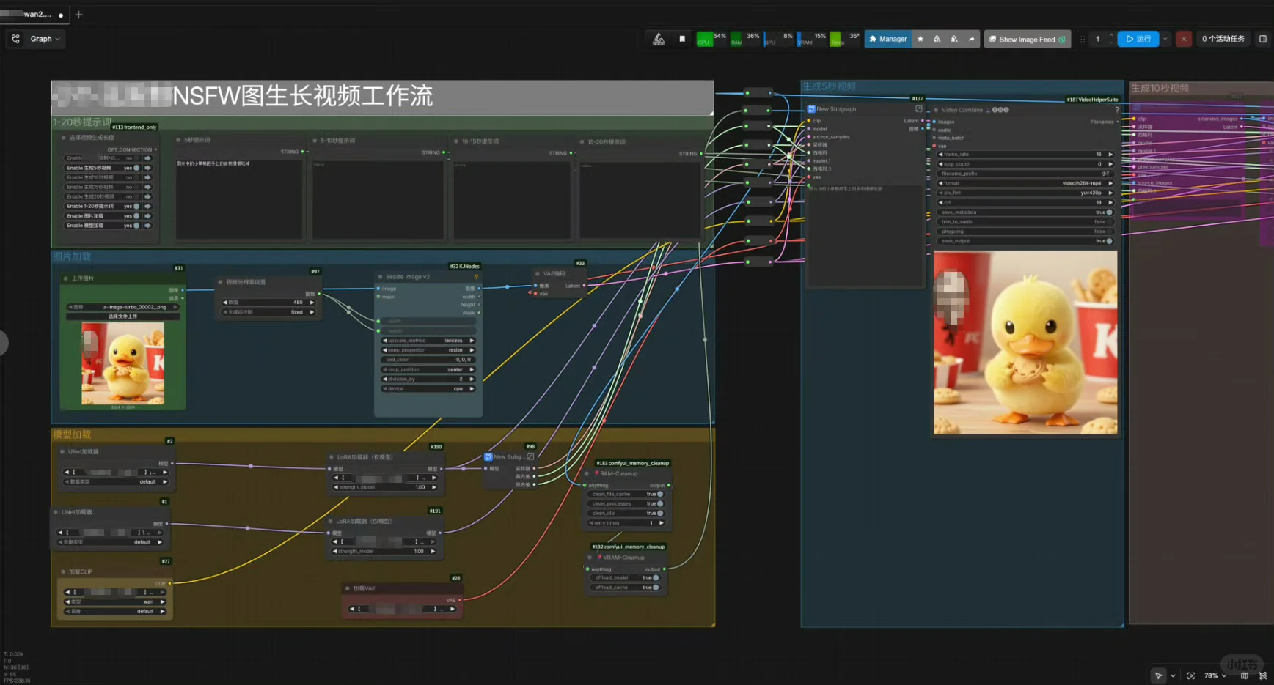The height and width of the screenshot is (685, 1274).
Task: Open the ComfyUI logo menu icon
Action: pyautogui.click(x=659, y=39)
